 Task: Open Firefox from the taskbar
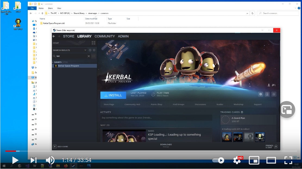tap(66, 166)
